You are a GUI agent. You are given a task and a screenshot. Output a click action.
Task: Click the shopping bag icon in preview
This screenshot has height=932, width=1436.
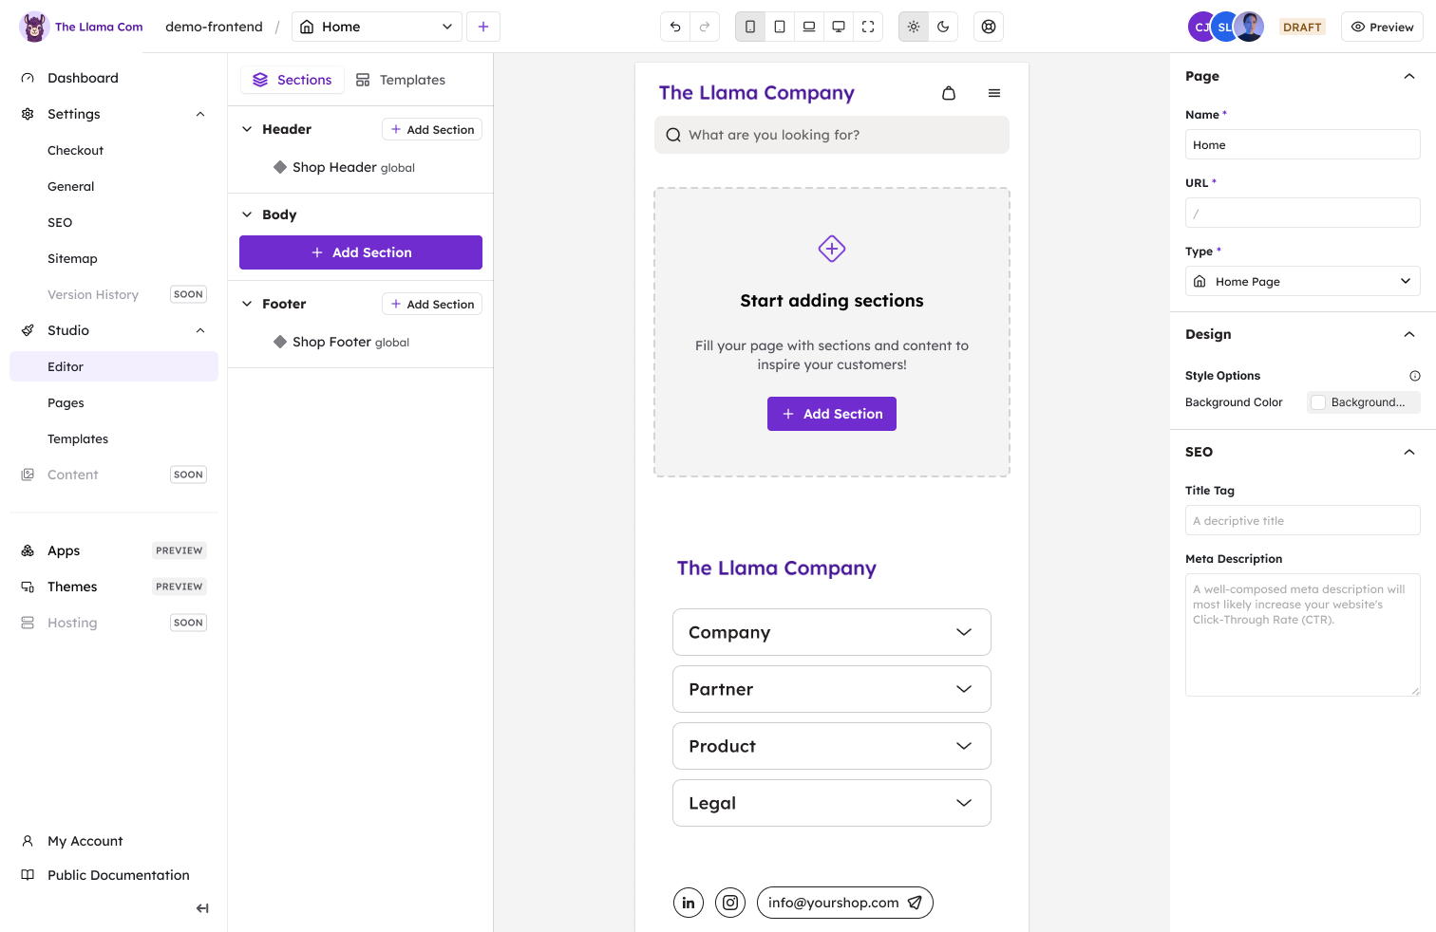[949, 93]
